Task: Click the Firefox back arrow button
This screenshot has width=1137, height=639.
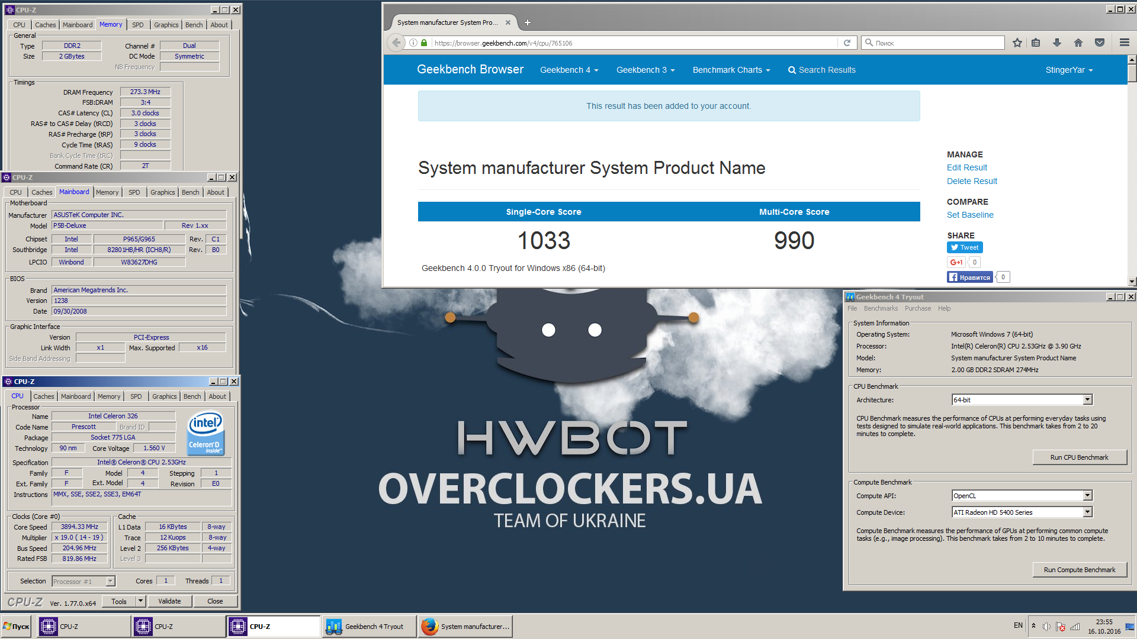Action: point(396,43)
